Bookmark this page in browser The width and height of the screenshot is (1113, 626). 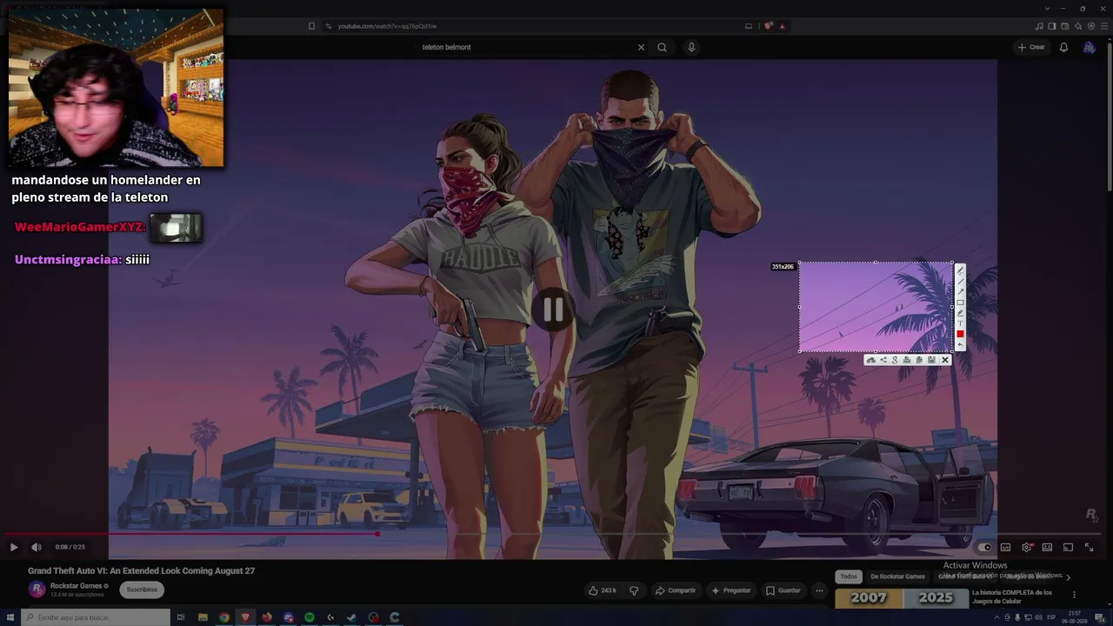tap(311, 26)
